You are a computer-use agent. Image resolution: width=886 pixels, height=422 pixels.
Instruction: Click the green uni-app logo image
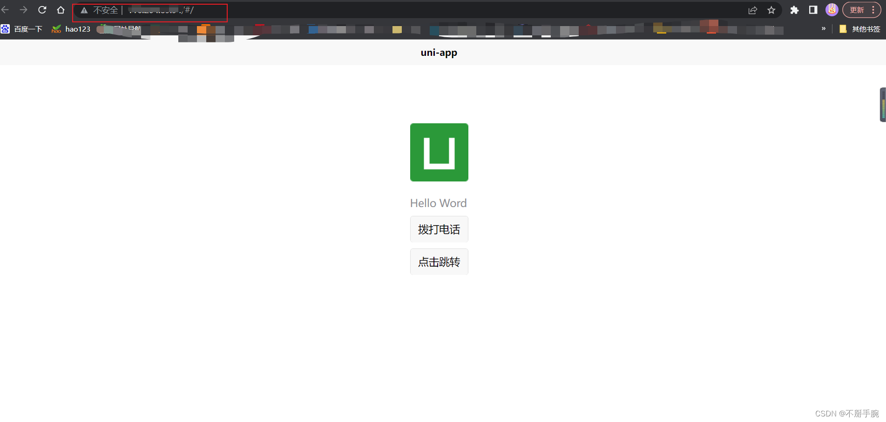(439, 152)
